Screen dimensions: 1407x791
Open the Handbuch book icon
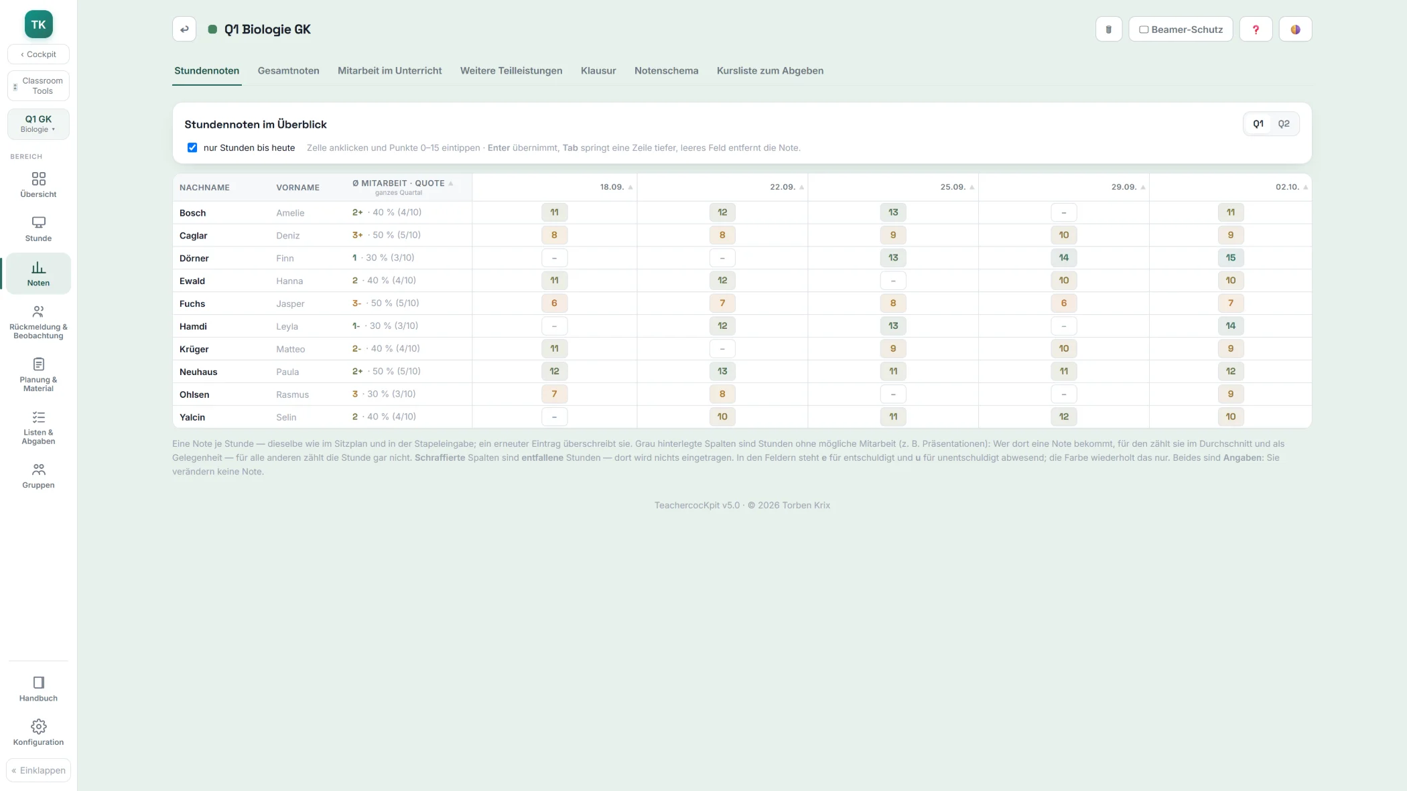[x=39, y=682]
